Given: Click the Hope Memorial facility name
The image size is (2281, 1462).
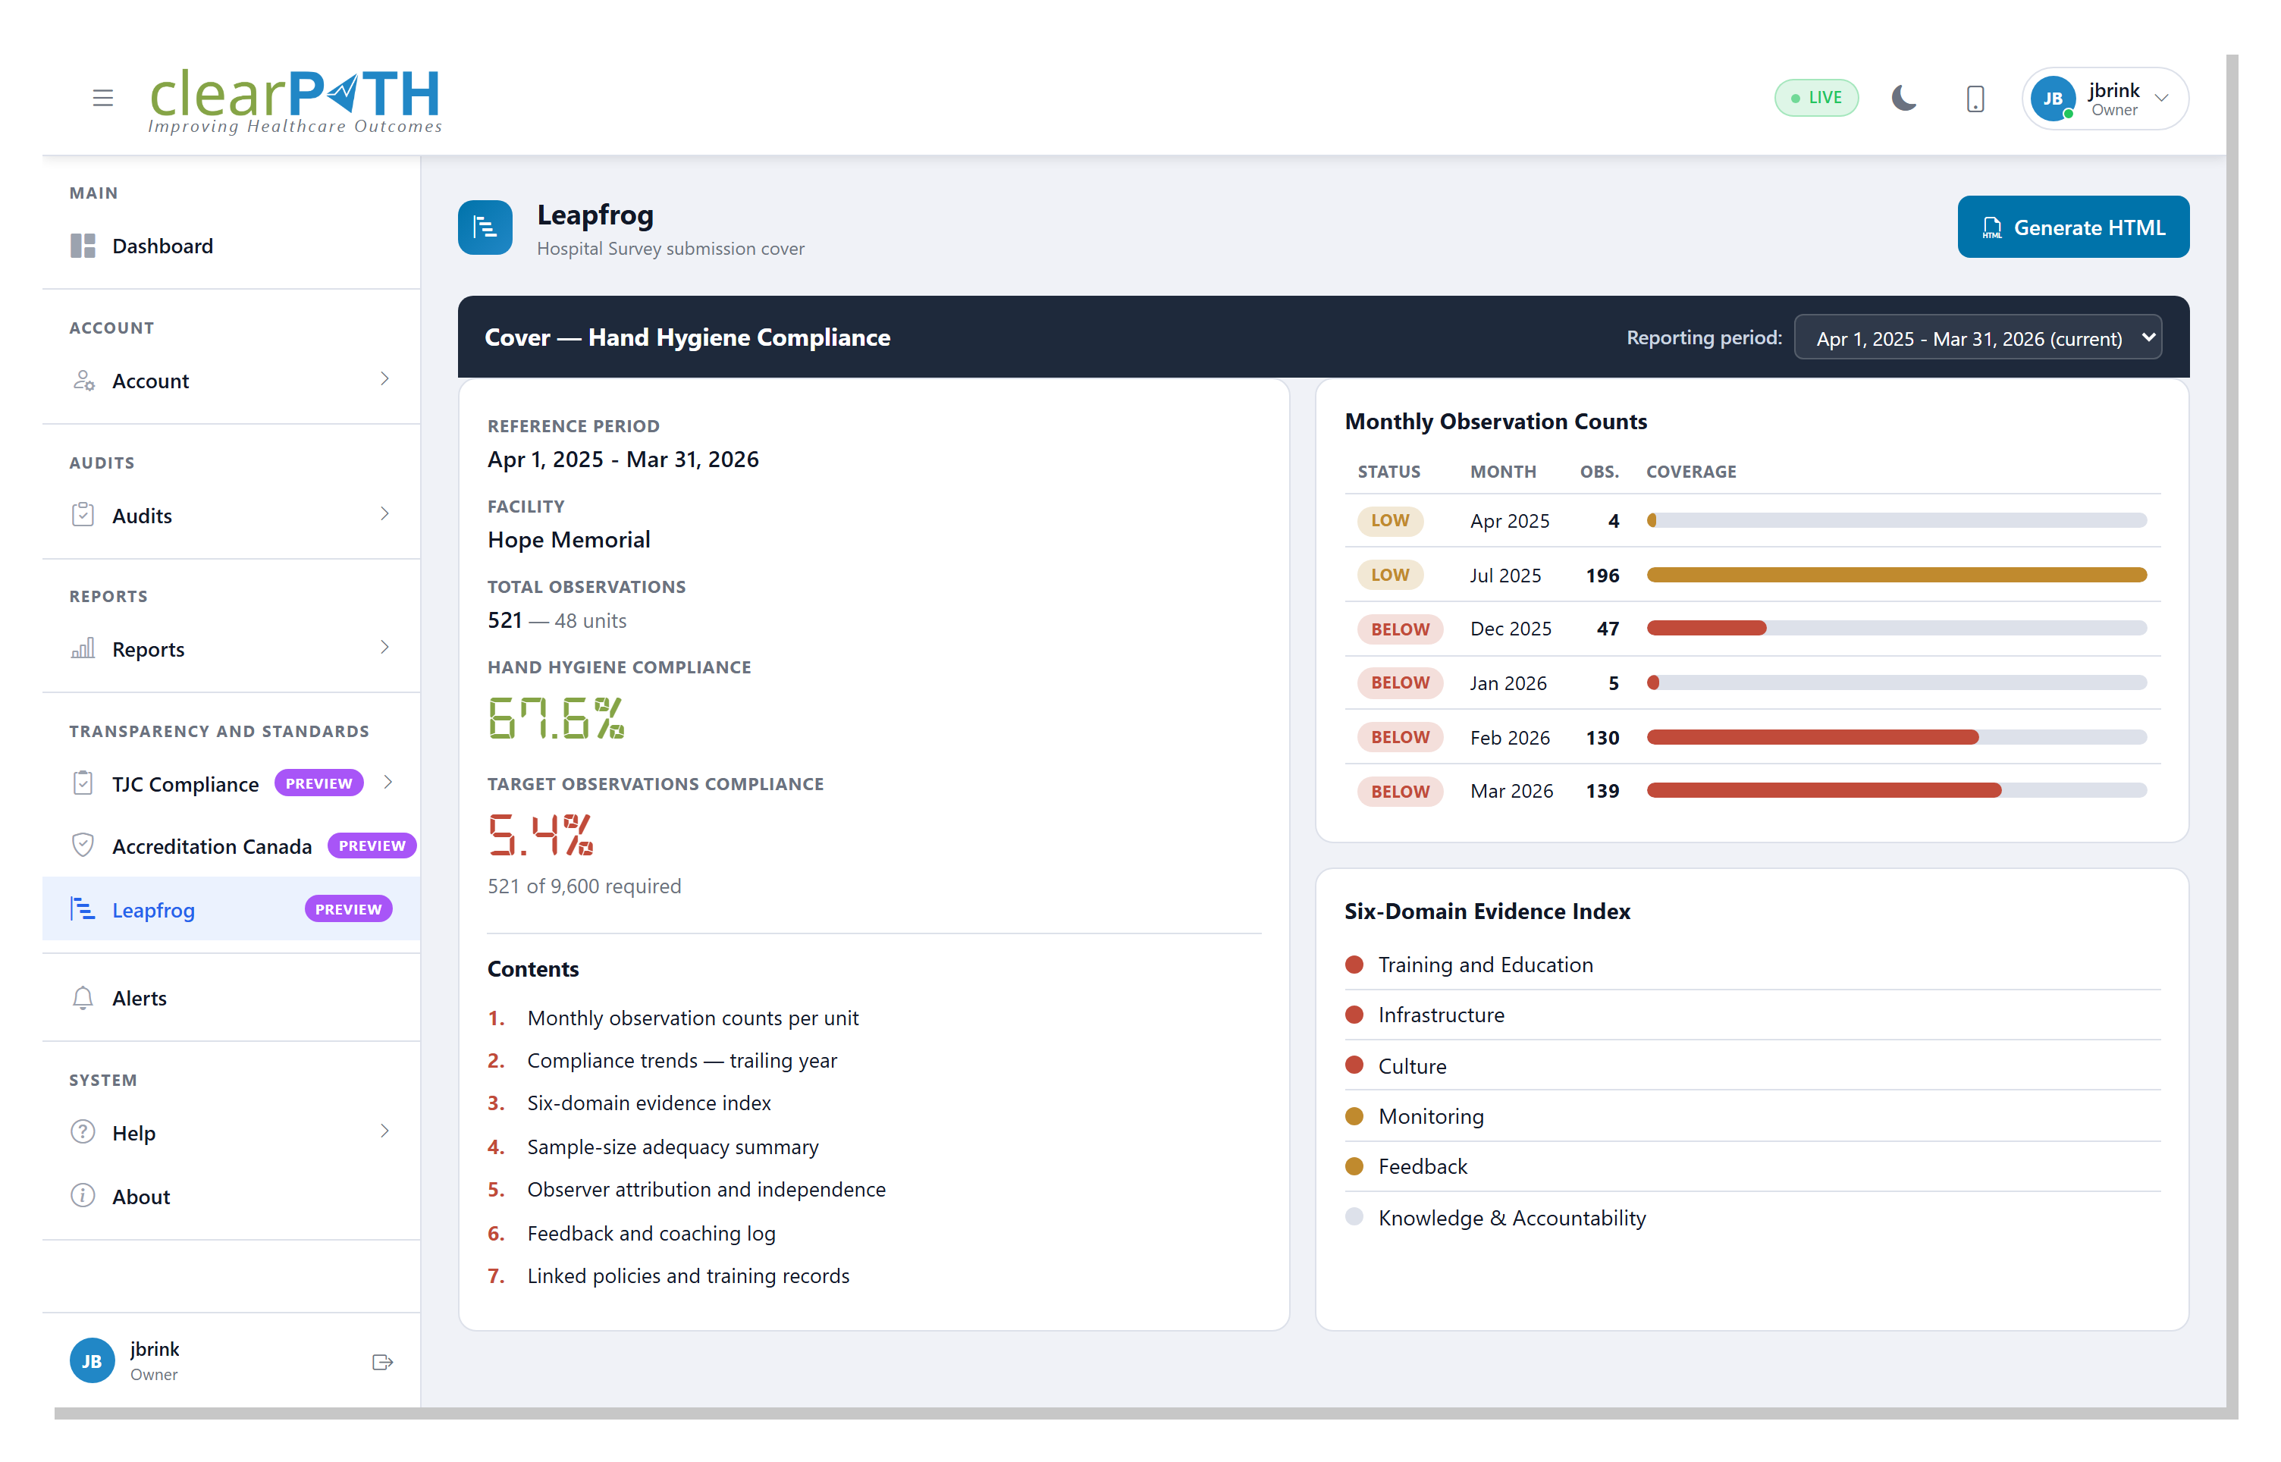Looking at the screenshot, I should (x=569, y=539).
